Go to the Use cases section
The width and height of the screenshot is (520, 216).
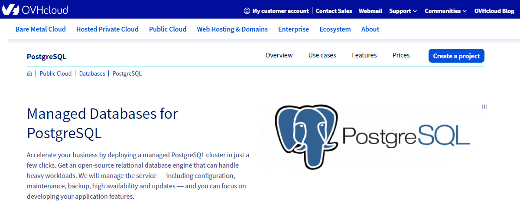pos(322,55)
